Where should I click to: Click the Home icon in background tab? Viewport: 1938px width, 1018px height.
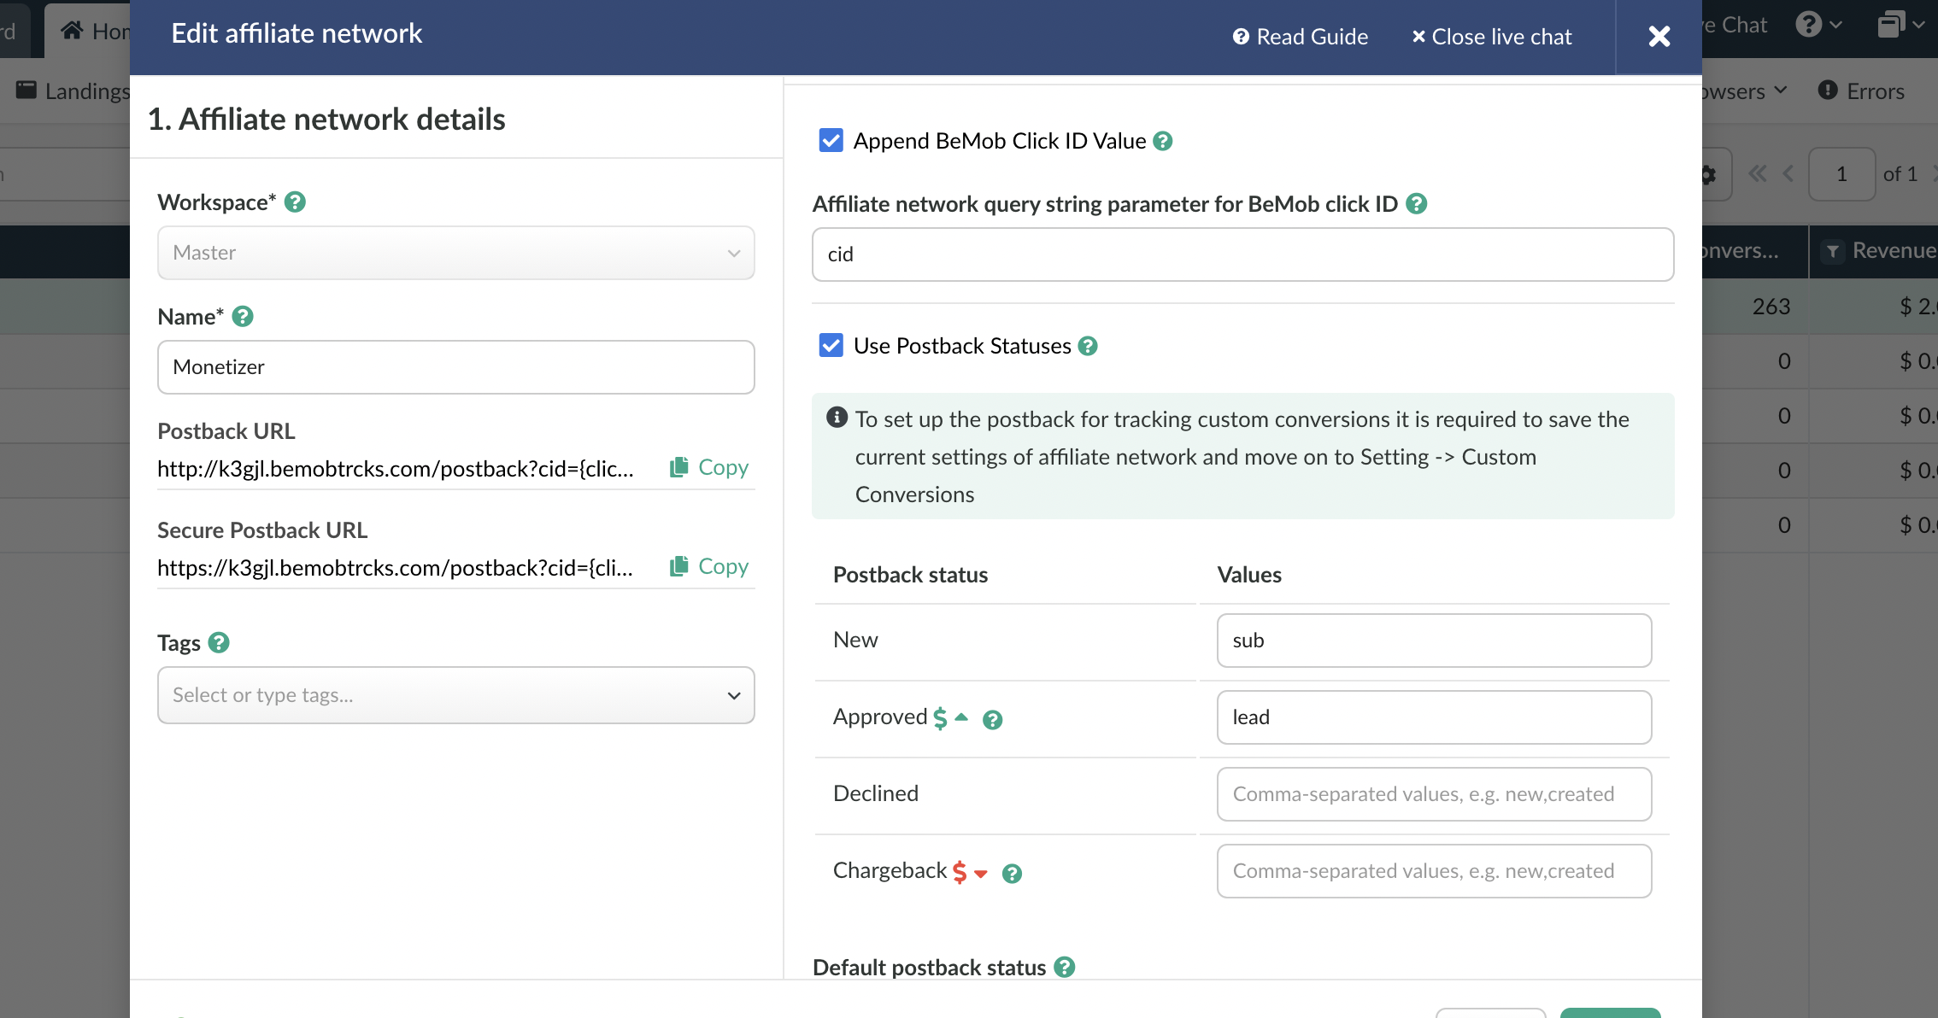click(x=72, y=31)
